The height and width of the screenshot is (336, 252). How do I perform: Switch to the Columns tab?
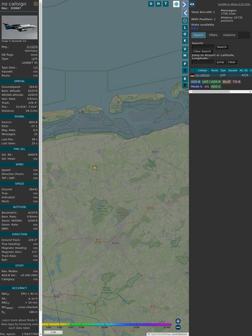point(230,35)
